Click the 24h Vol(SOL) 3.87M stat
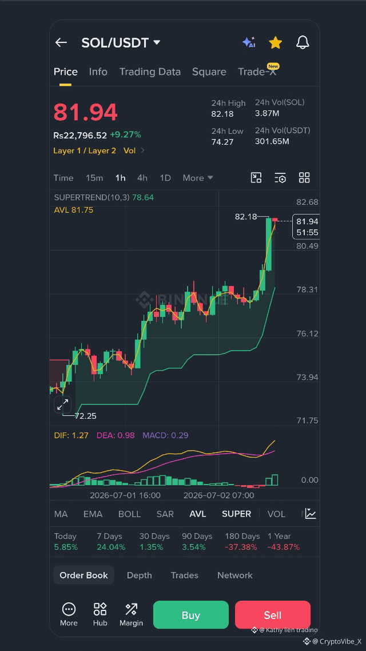 click(280, 108)
